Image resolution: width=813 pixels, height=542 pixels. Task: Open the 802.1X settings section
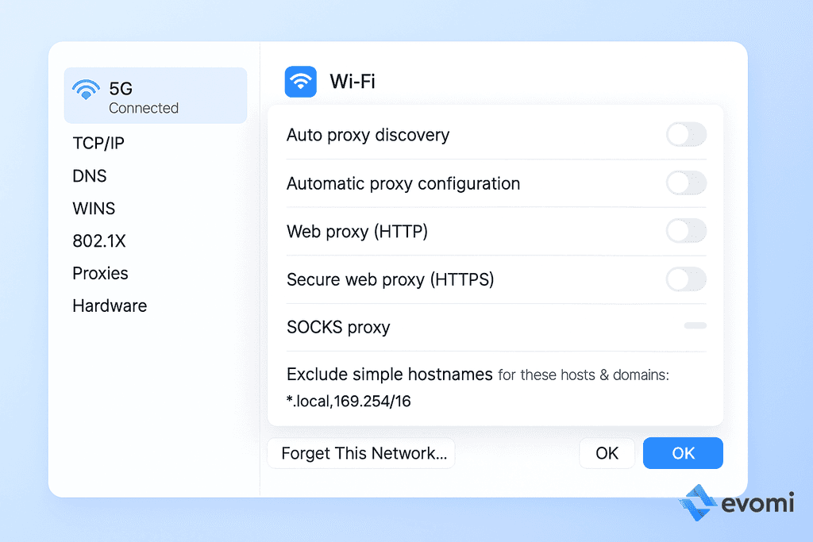99,241
